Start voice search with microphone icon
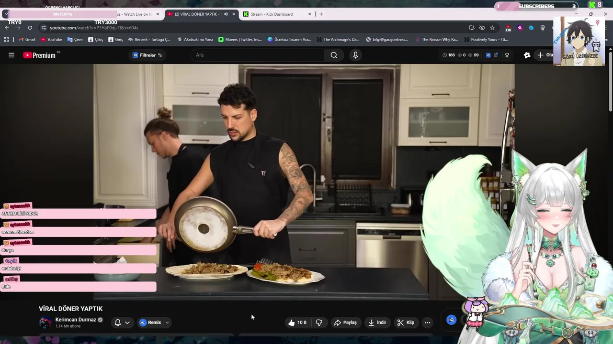 coord(355,55)
